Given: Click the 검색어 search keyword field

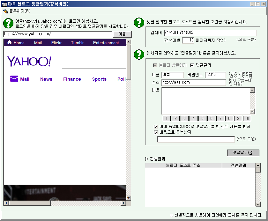Looking at the screenshot, I should click(210, 33).
